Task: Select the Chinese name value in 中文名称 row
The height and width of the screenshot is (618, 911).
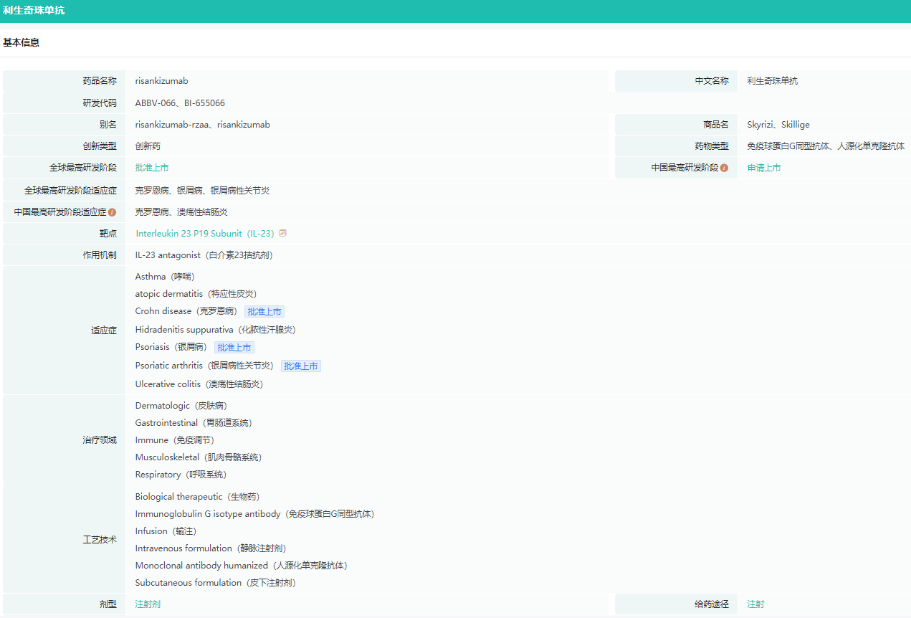Action: (x=773, y=81)
